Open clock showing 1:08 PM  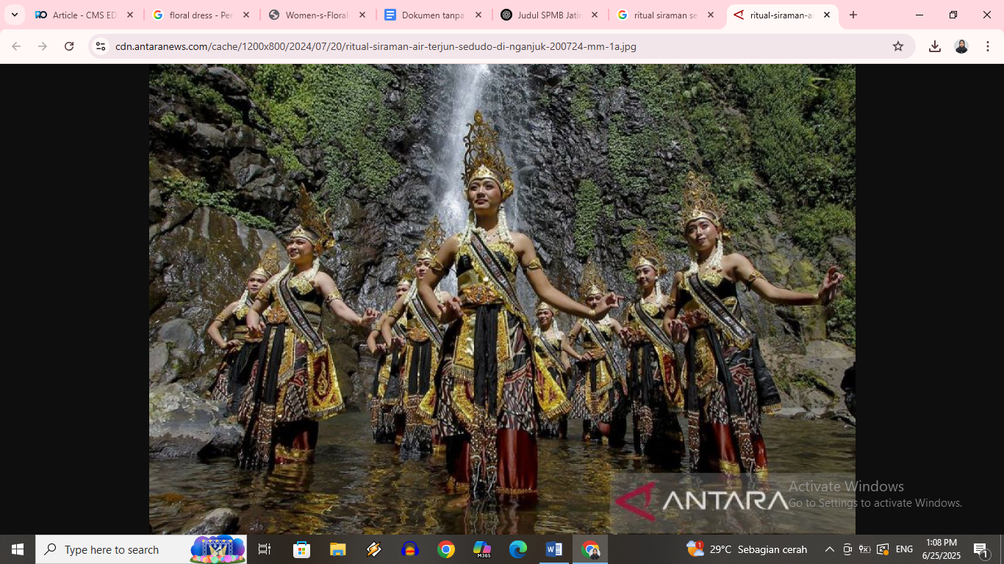click(x=942, y=549)
